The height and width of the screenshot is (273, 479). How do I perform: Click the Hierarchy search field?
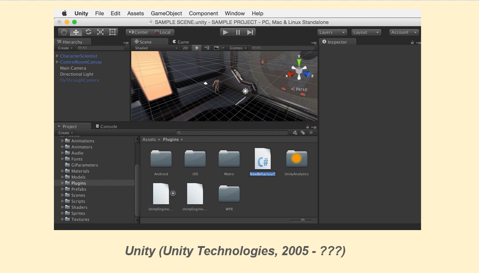101,48
